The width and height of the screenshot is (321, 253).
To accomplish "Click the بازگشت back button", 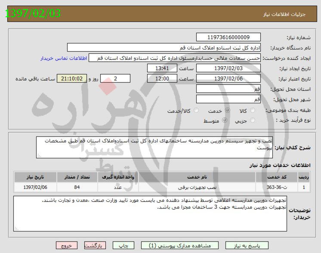I will coord(95,245).
